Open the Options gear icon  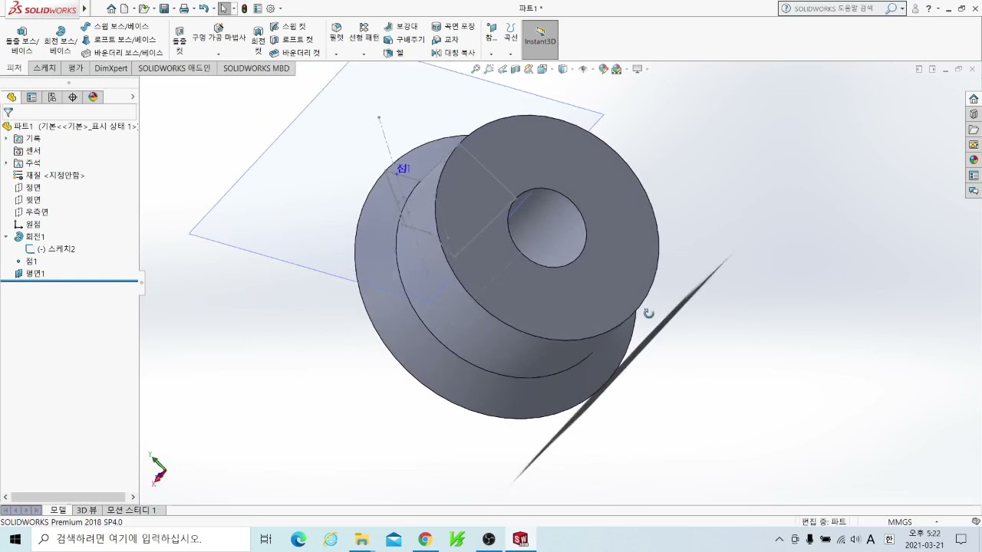[x=270, y=8]
